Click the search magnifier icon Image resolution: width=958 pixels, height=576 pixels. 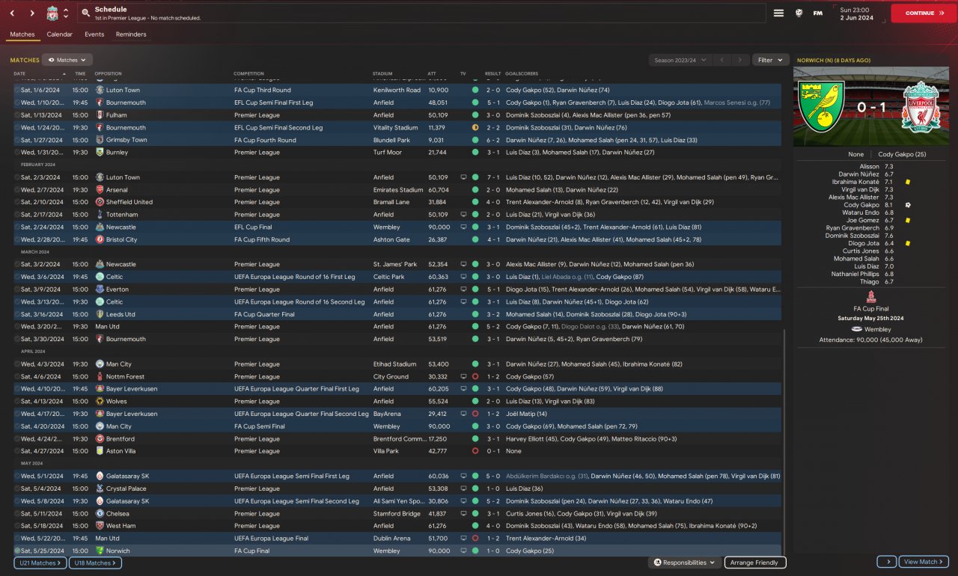tap(86, 13)
